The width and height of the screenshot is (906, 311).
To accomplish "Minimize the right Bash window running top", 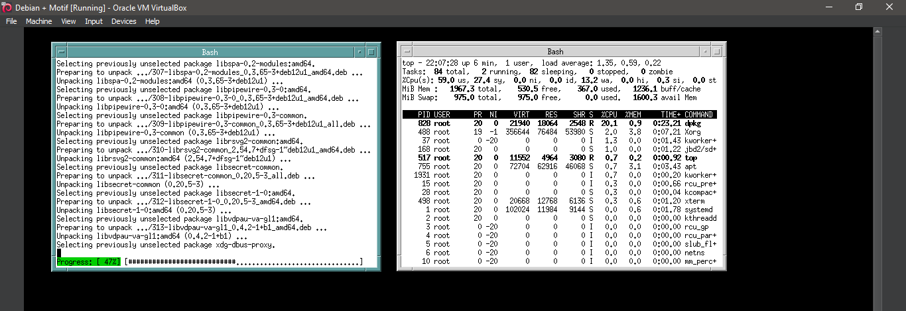I will [x=705, y=52].
